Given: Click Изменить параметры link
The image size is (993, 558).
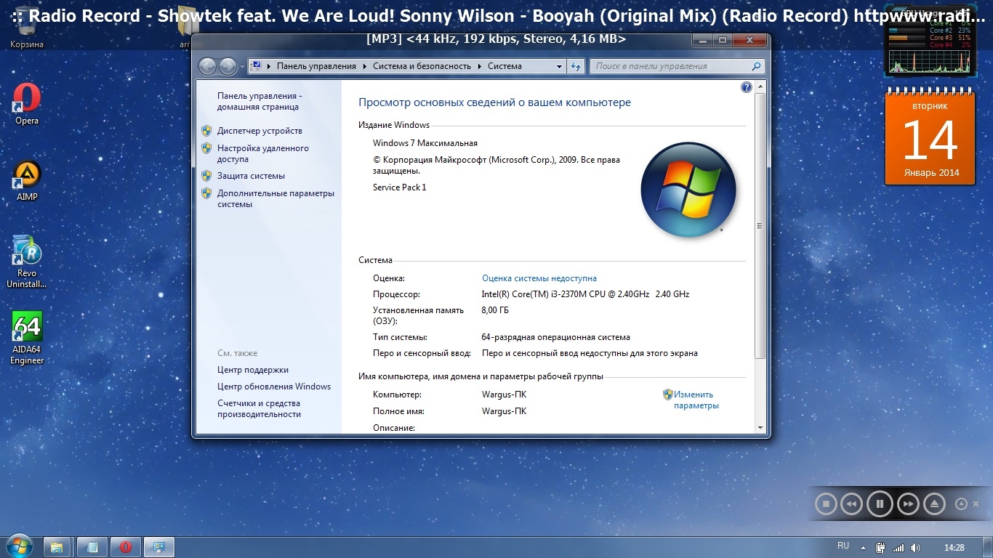Looking at the screenshot, I should 696,400.
